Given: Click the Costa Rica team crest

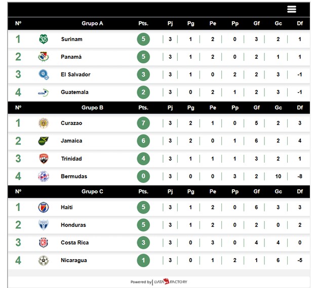Looking at the screenshot, I should coord(44,243).
